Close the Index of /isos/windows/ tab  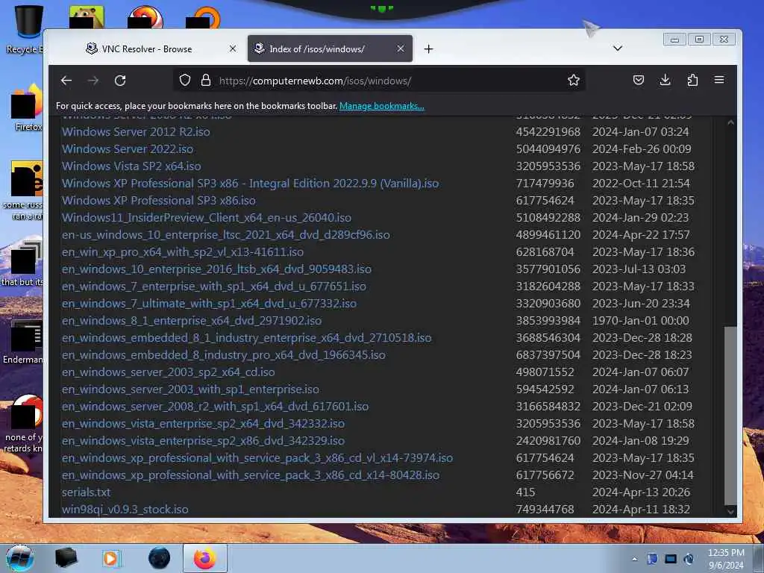tap(401, 48)
